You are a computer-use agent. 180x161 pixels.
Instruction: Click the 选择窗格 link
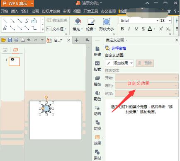119,48
